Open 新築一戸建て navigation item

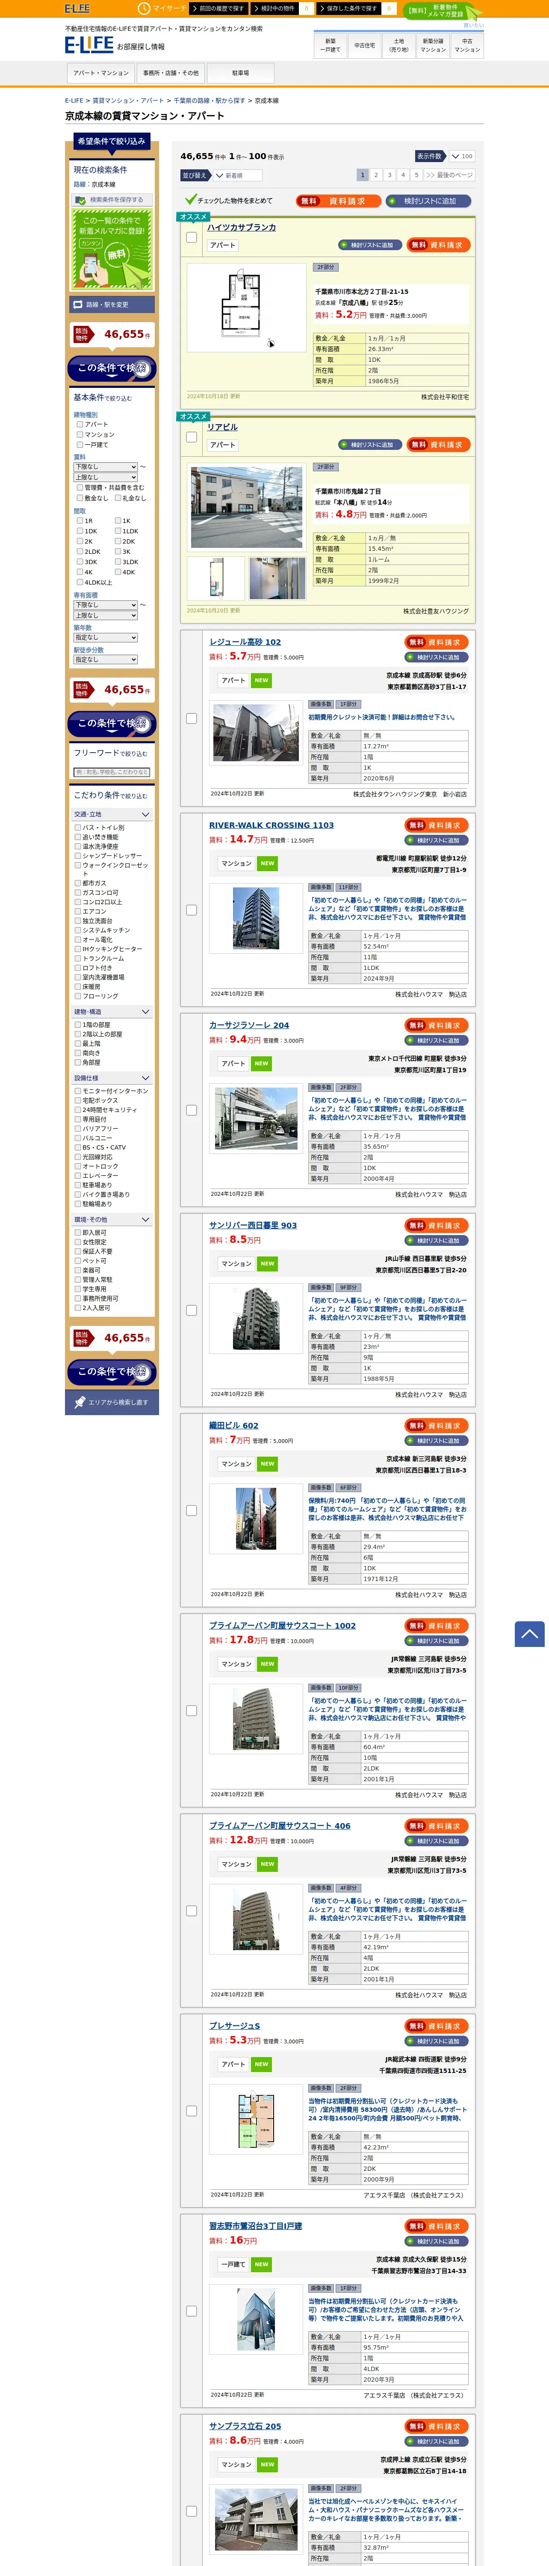click(331, 45)
